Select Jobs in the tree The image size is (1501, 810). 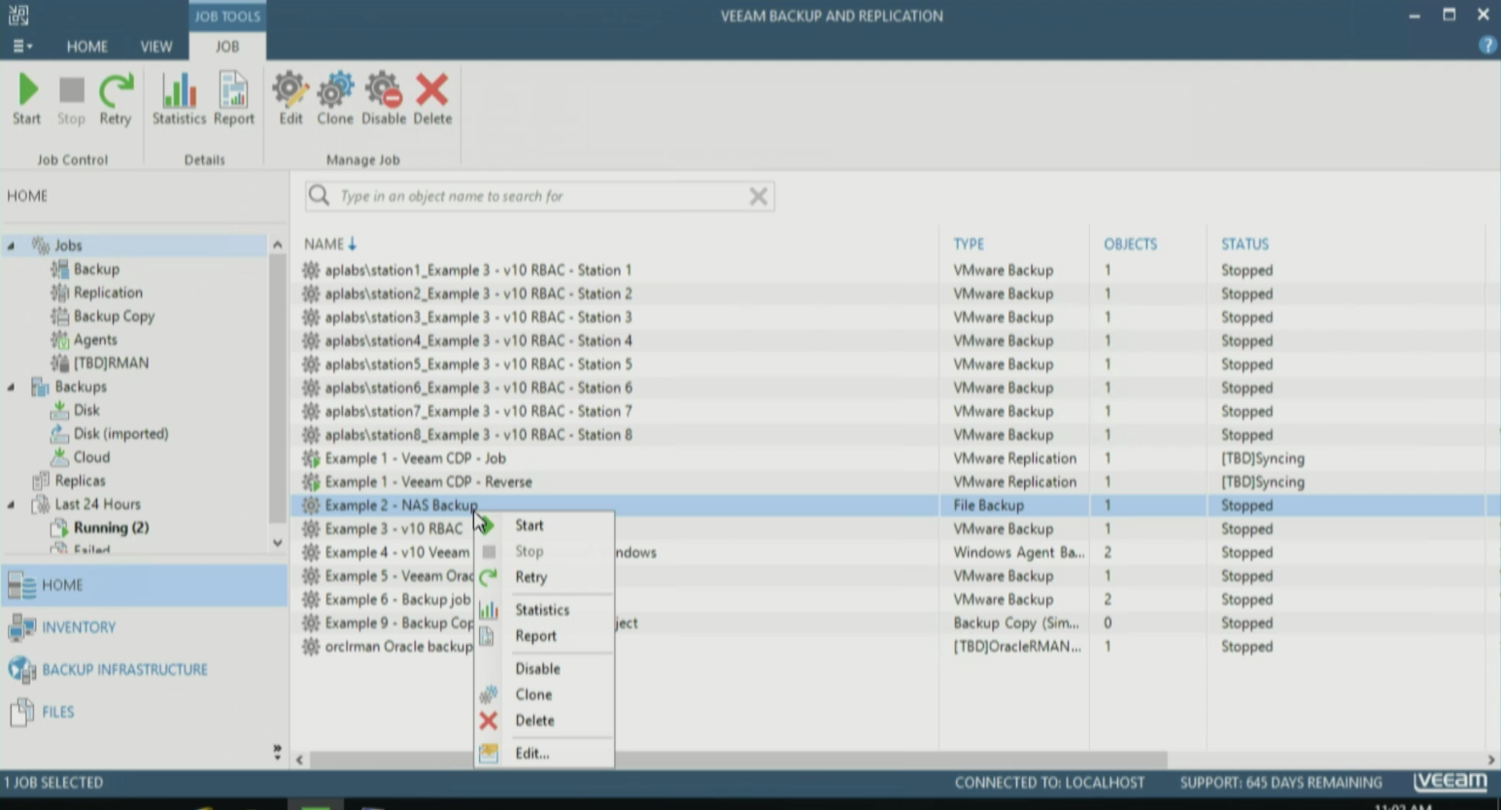[x=68, y=246]
